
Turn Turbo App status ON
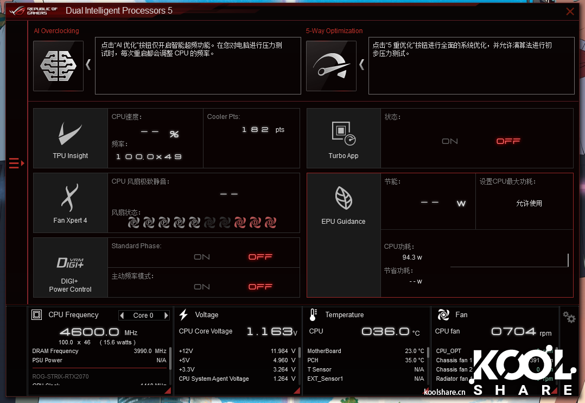click(x=450, y=141)
